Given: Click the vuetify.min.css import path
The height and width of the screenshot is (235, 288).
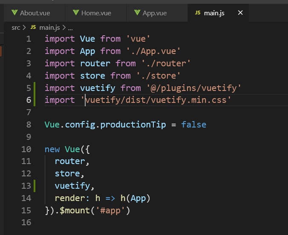Looking at the screenshot, I should pyautogui.click(x=156, y=100).
